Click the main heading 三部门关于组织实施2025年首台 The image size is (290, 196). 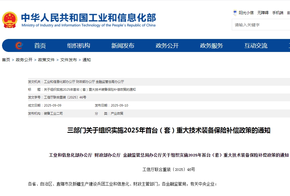(x=169, y=130)
